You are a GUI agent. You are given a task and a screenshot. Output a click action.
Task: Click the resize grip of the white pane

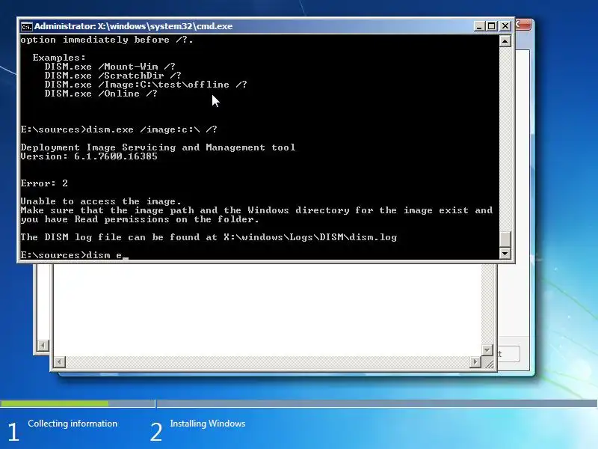[489, 363]
